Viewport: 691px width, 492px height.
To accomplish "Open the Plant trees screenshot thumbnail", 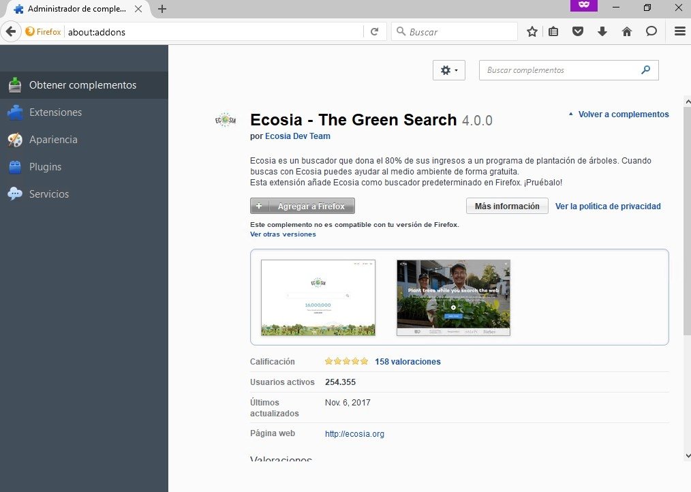I will 453,298.
